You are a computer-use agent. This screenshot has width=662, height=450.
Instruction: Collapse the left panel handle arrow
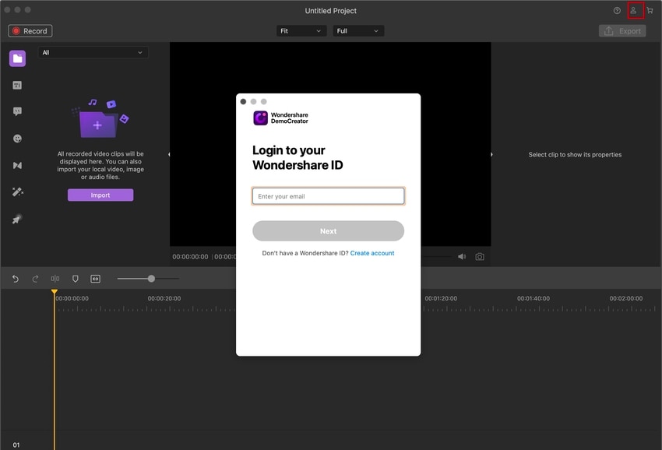(x=169, y=154)
